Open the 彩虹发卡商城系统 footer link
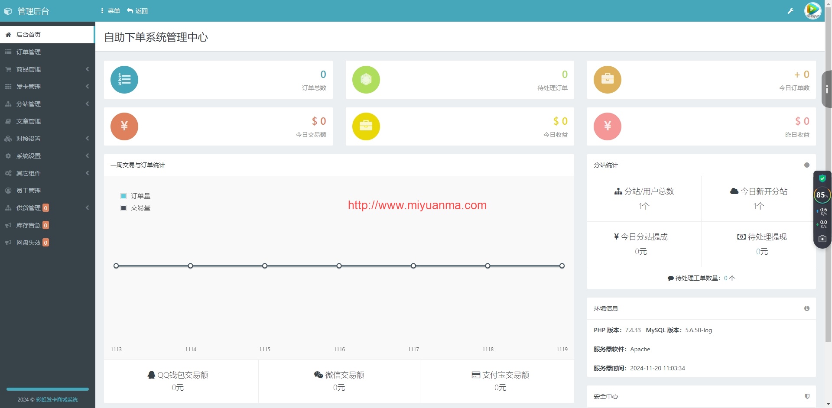The height and width of the screenshot is (408, 832). pos(57,400)
